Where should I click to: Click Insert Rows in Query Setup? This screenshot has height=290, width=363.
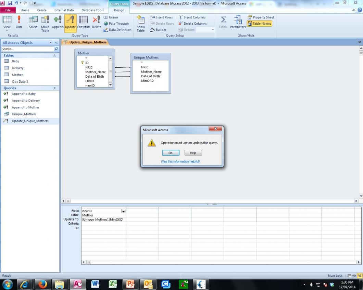161,17
